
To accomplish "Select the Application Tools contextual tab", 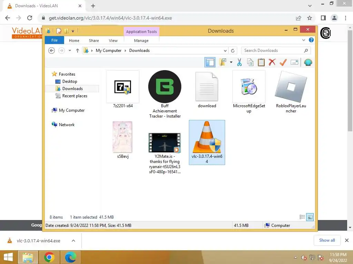I will pyautogui.click(x=141, y=32).
